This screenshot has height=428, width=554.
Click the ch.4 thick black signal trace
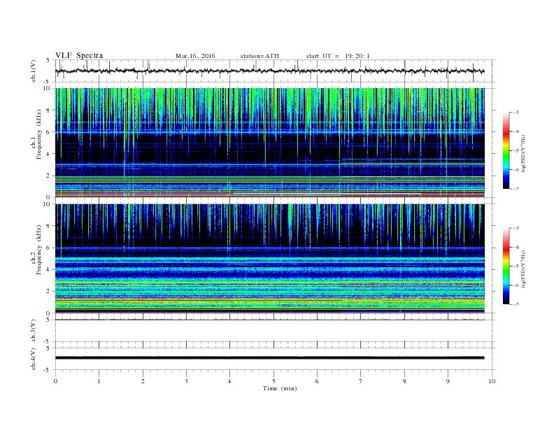coord(269,358)
